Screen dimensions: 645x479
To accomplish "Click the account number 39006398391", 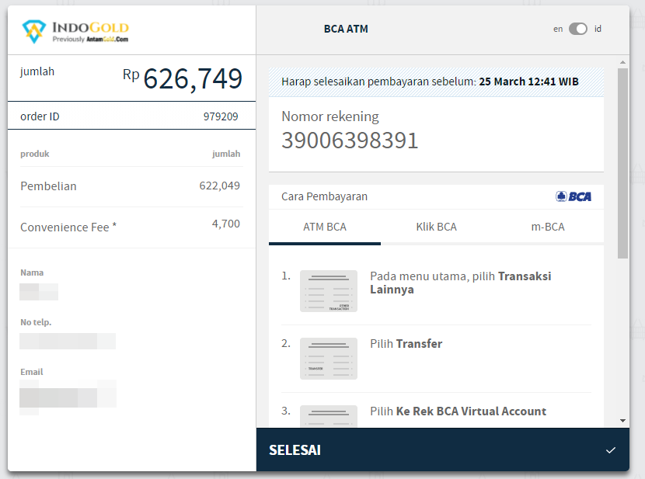I will 350,141.
